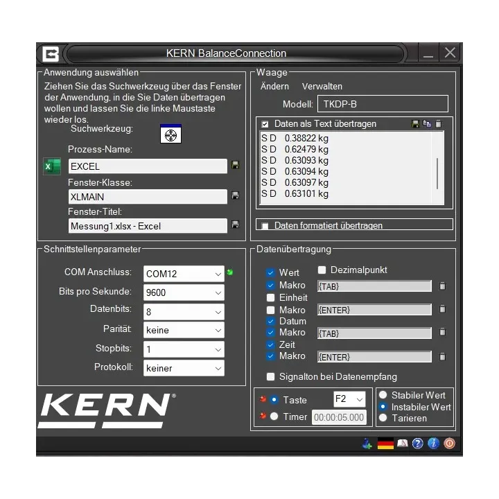Change language via German flag icon
Viewport: 499px width, 499px height.
click(x=385, y=444)
